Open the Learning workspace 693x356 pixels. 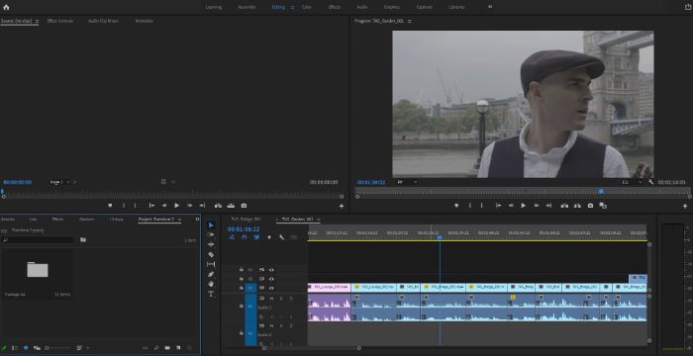point(214,7)
